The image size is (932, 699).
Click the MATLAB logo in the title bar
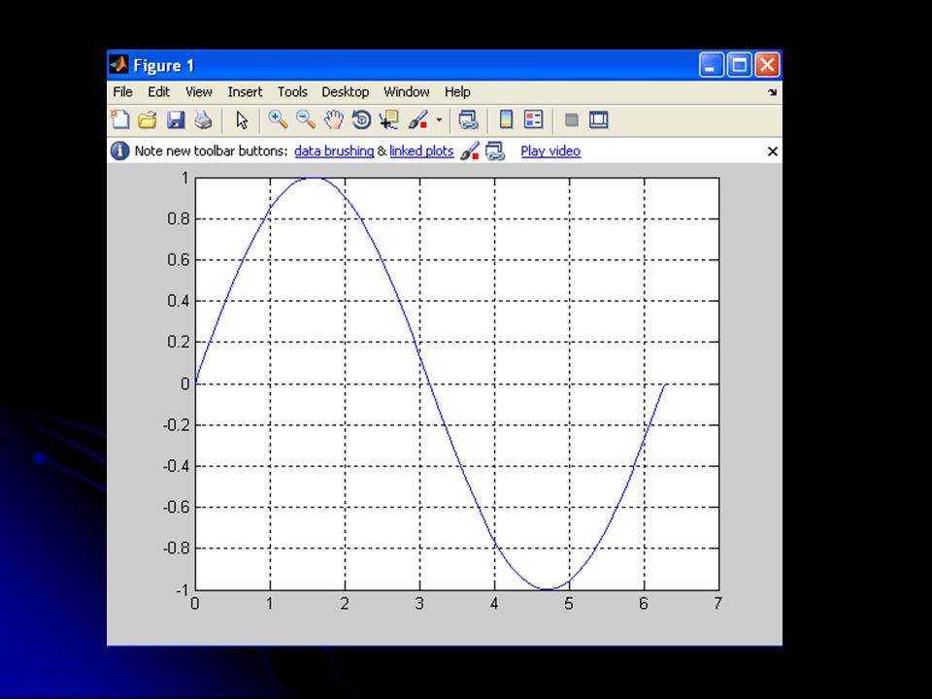[x=118, y=64]
